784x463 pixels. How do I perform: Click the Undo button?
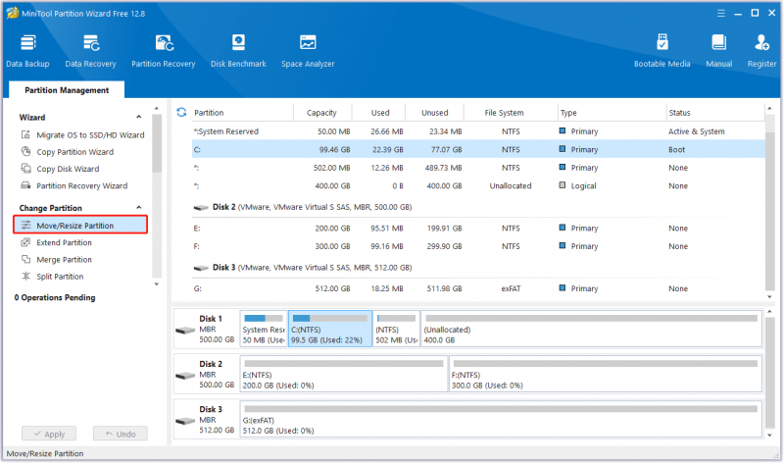coord(120,434)
